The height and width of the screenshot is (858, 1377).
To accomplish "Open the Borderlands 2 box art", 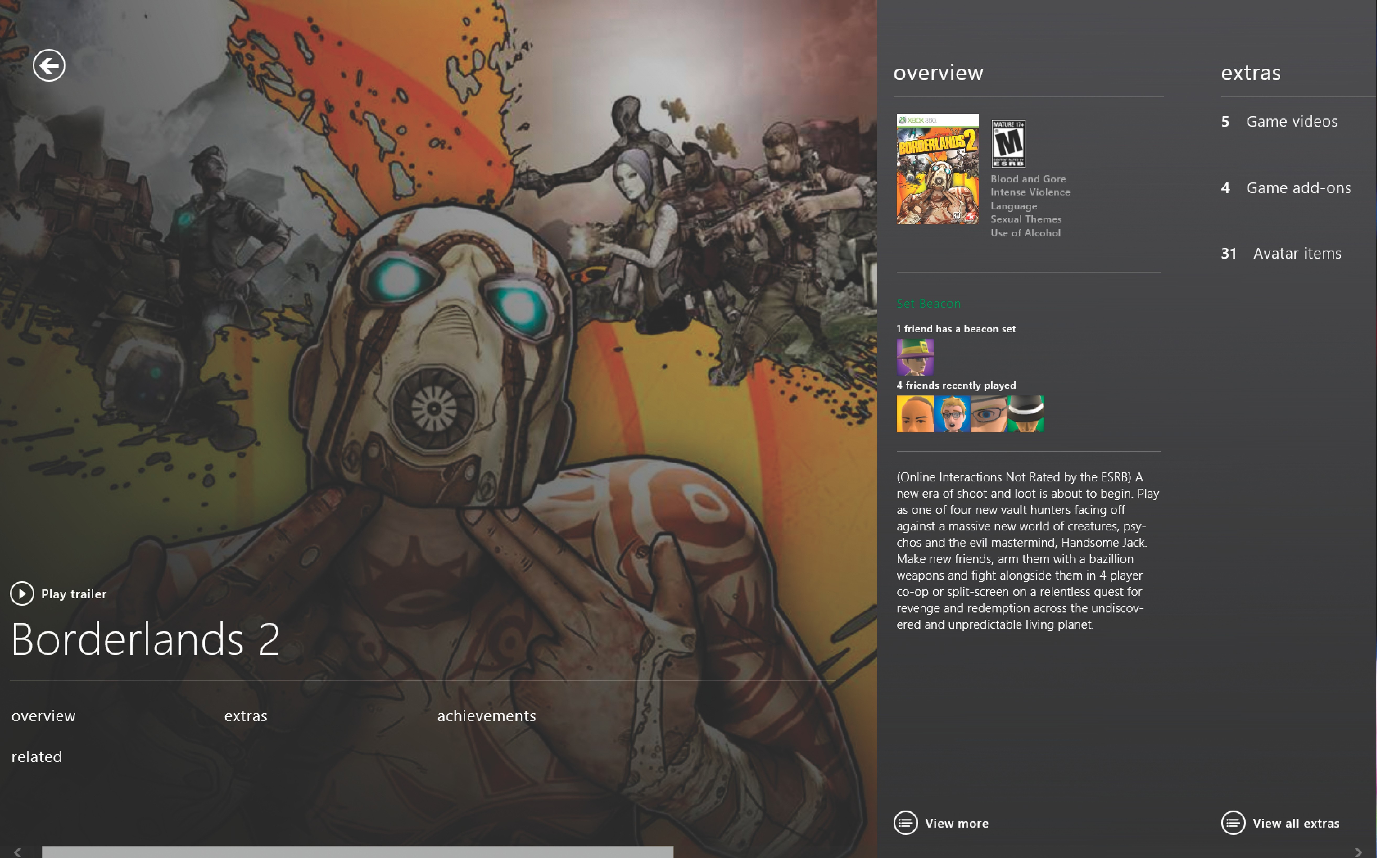I will tap(937, 169).
